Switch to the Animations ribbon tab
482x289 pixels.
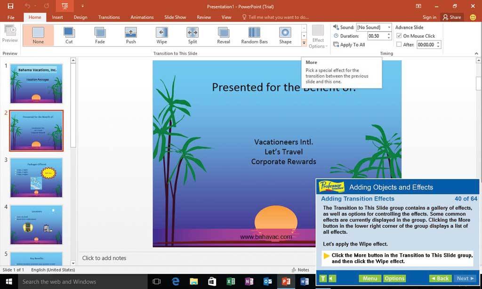tap(142, 17)
